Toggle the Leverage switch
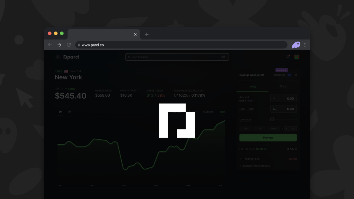The height and width of the screenshot is (199, 354). (x=272, y=119)
